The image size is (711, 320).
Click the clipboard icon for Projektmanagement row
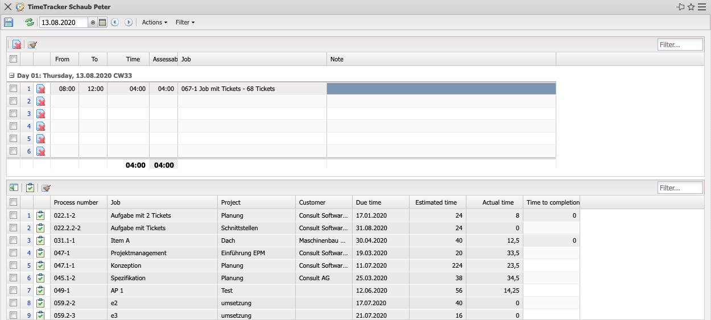[40, 253]
